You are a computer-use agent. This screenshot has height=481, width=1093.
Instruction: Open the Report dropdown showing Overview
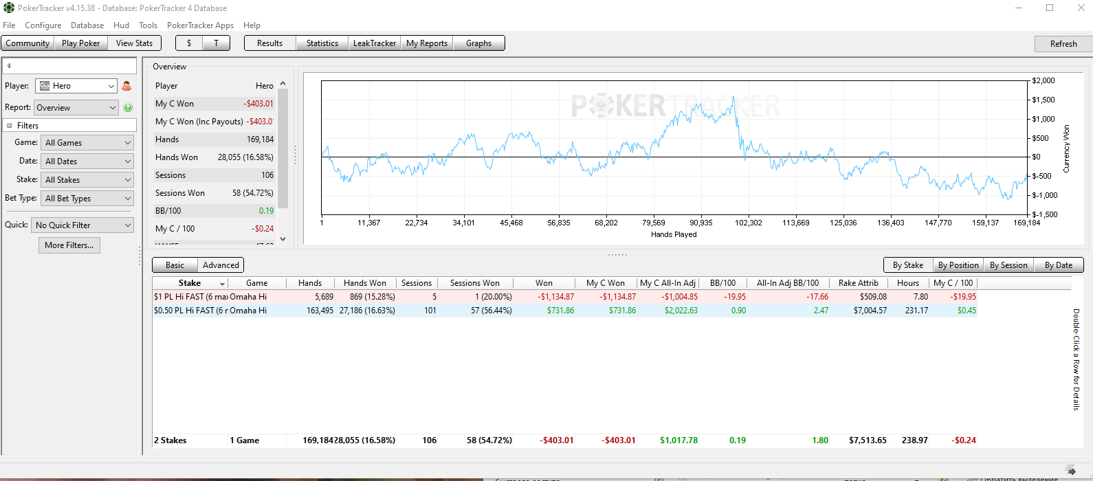coord(76,108)
